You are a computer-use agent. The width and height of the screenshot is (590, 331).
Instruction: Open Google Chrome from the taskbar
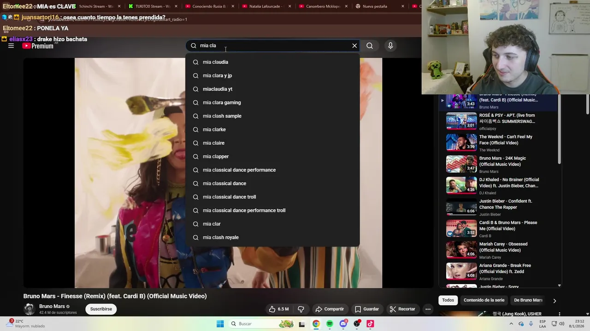tap(316, 324)
